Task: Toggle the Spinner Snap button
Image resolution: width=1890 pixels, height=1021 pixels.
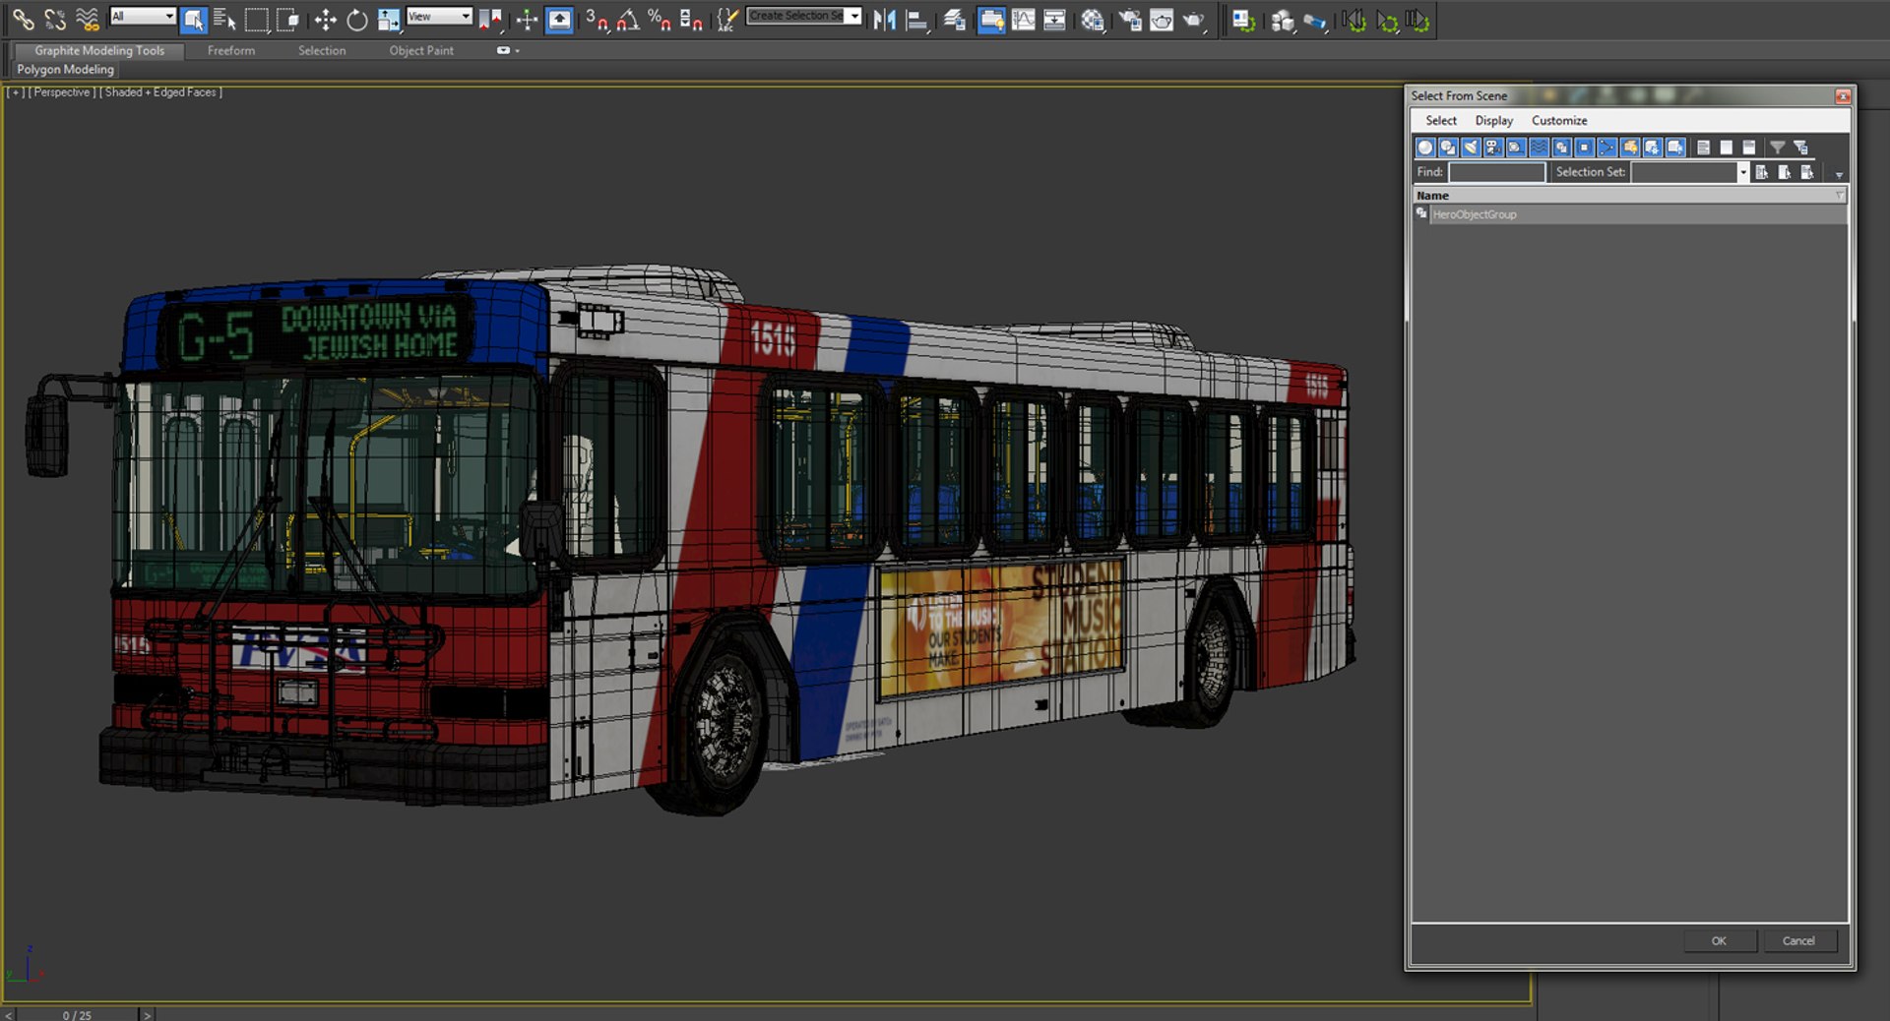Action: pyautogui.click(x=691, y=19)
